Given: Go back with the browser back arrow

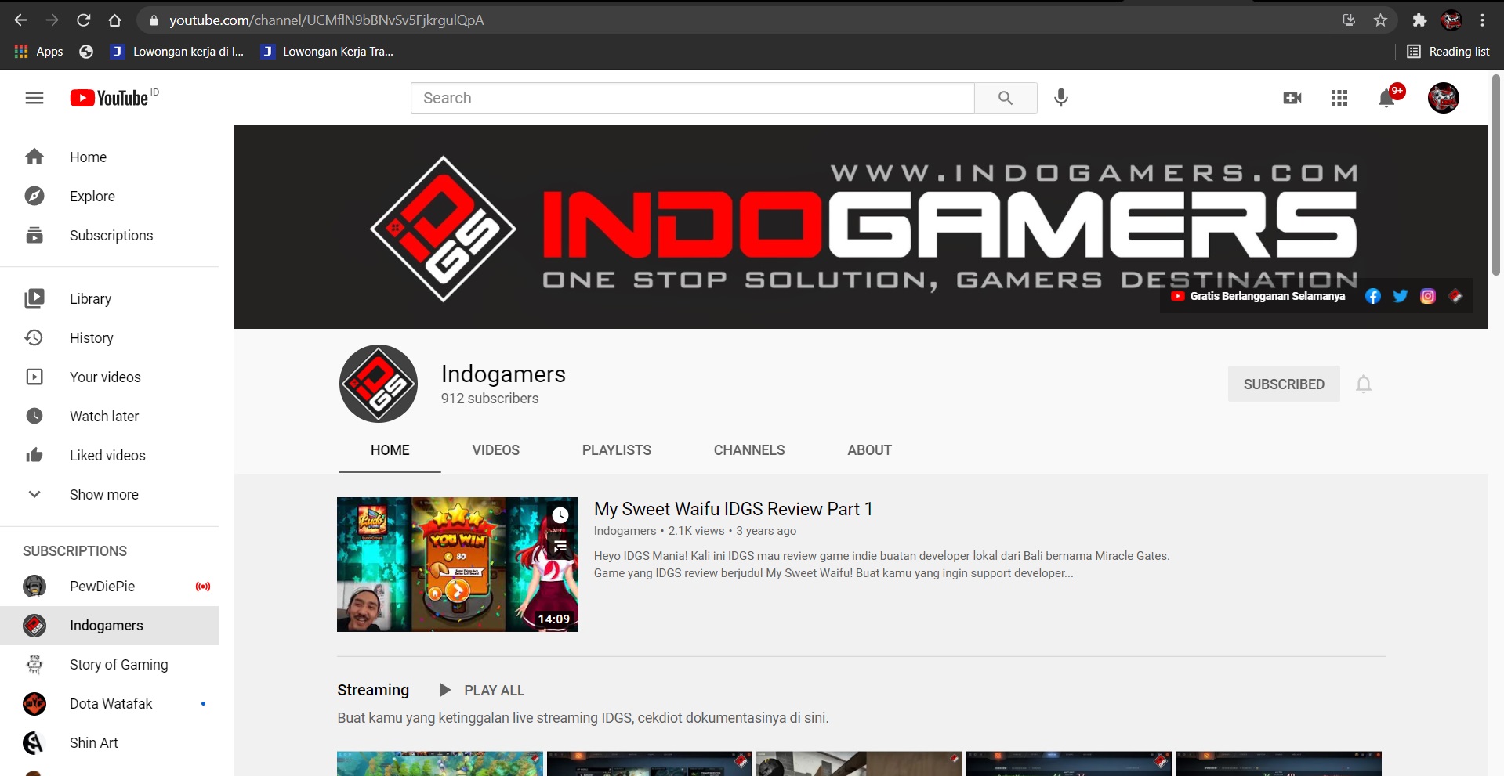Looking at the screenshot, I should click(21, 20).
